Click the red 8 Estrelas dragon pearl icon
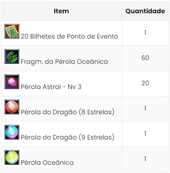Viewport: 170px width, 173px height. (x=12, y=107)
